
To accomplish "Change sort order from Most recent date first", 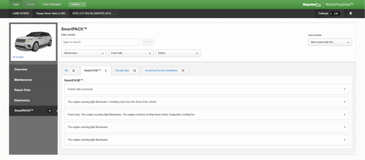I will (x=330, y=42).
